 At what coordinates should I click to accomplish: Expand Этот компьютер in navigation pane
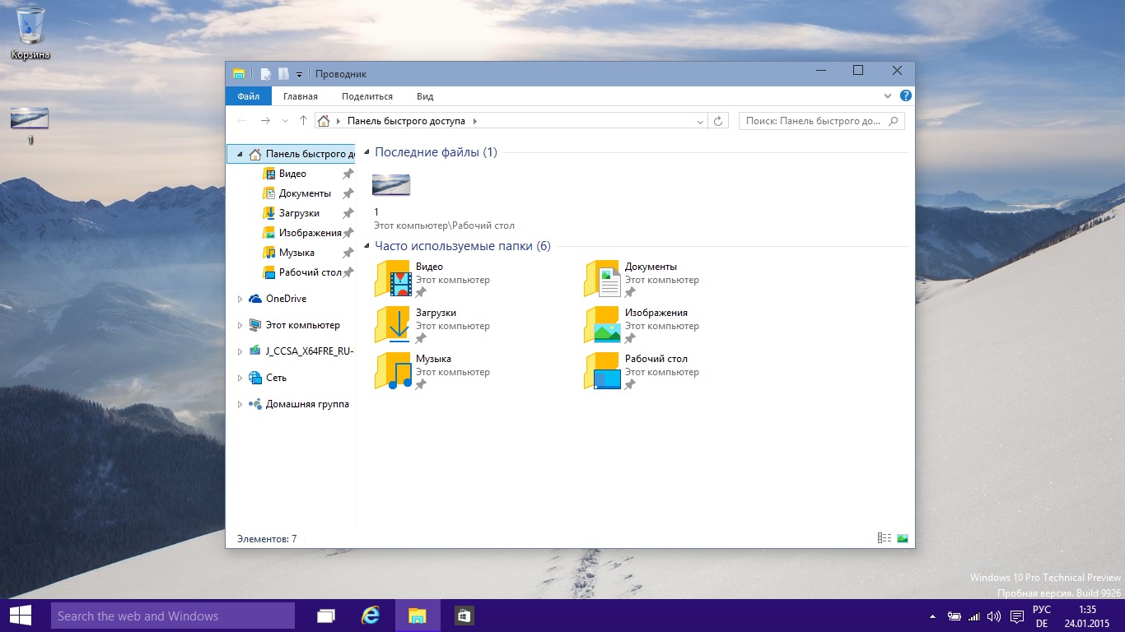240,325
